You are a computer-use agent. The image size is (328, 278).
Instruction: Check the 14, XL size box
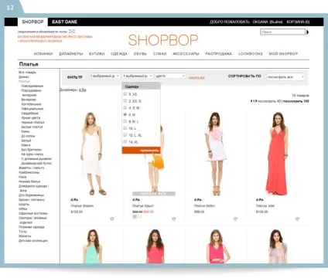click(x=125, y=141)
